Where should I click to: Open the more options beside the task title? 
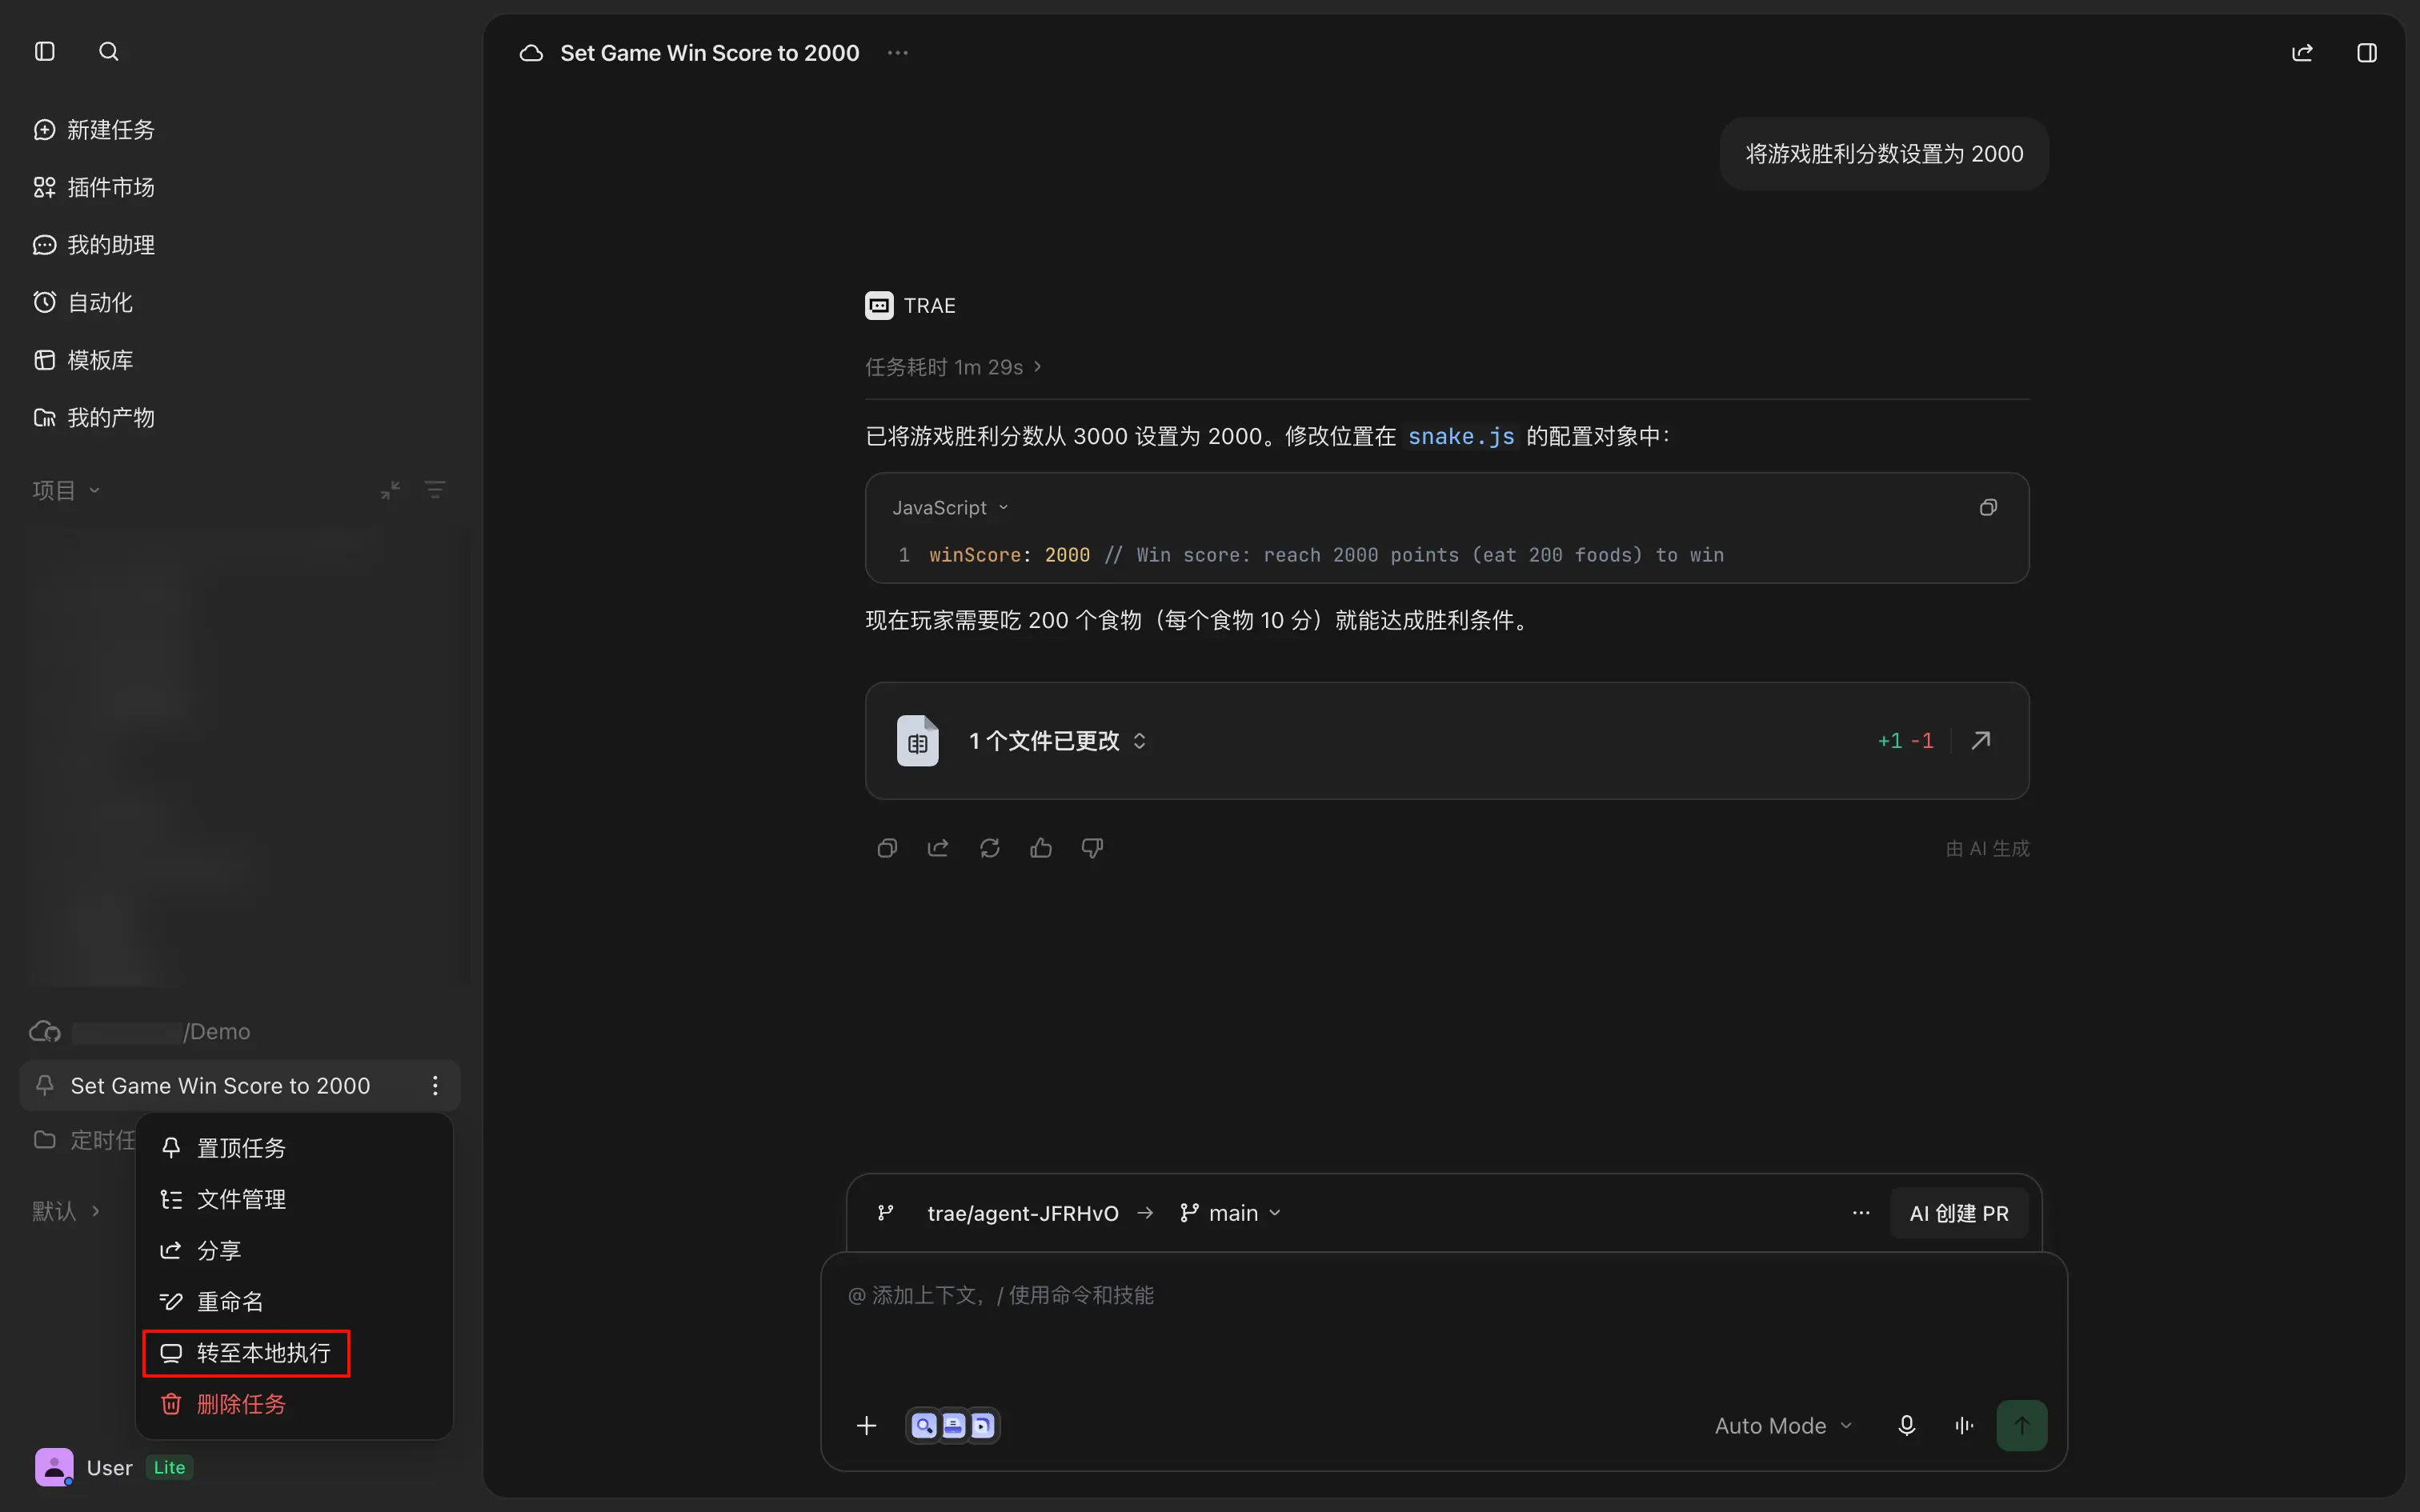click(x=898, y=53)
